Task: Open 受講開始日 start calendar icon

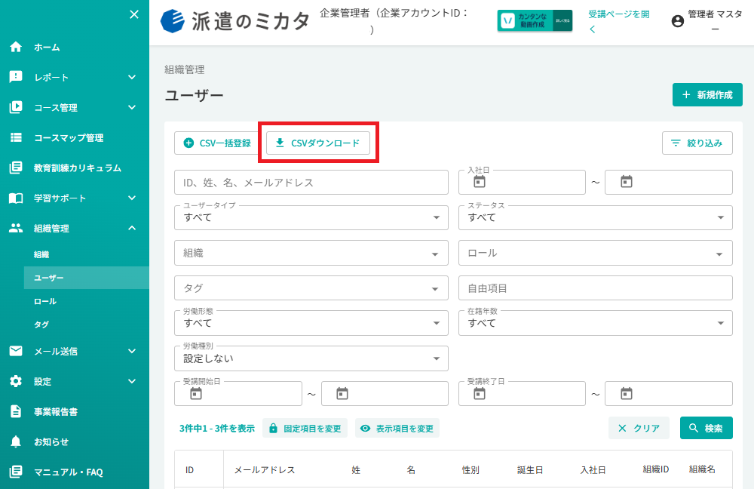Action: coord(196,394)
